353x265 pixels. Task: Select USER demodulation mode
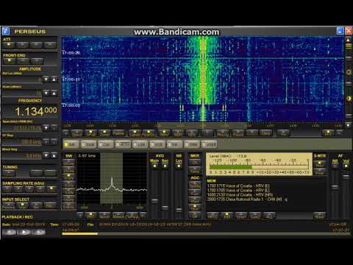210,144
